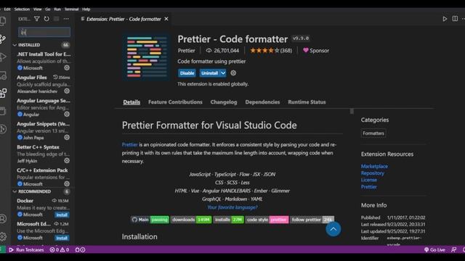Filter extensions with the funnel icon
The width and height of the screenshot is (465, 261).
pos(37,19)
